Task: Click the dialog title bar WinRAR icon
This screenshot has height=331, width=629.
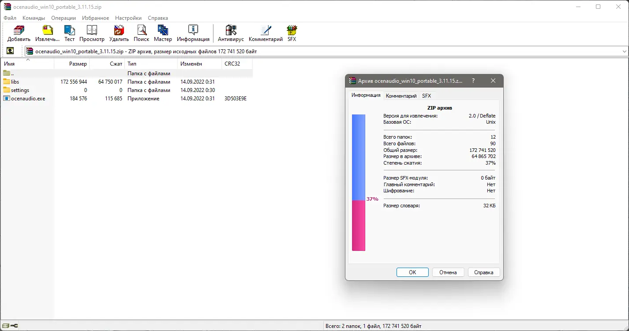Action: (x=352, y=81)
